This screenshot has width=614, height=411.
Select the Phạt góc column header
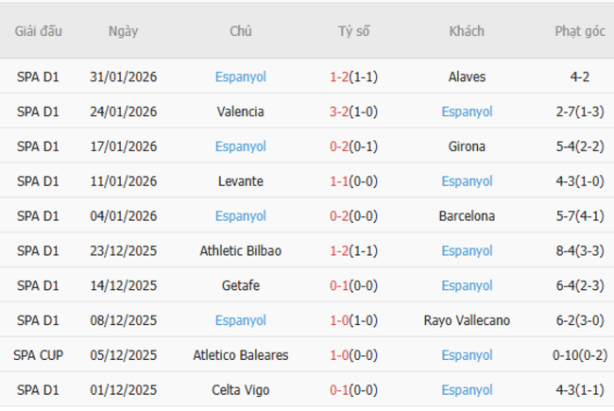[580, 31]
